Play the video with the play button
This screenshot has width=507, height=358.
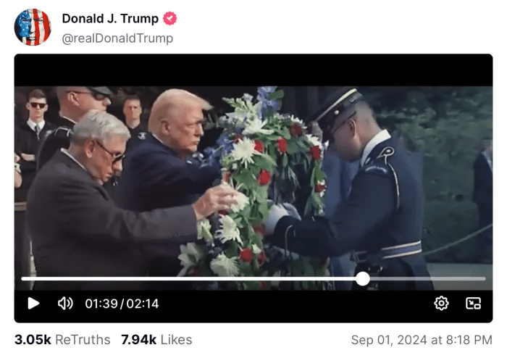pos(33,304)
